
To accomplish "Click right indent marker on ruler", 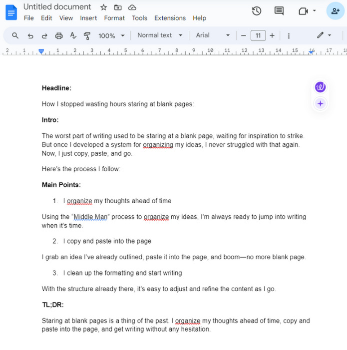I will coord(311,52).
